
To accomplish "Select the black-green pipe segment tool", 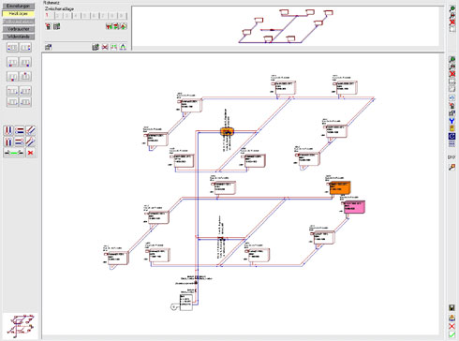I will tap(14, 153).
